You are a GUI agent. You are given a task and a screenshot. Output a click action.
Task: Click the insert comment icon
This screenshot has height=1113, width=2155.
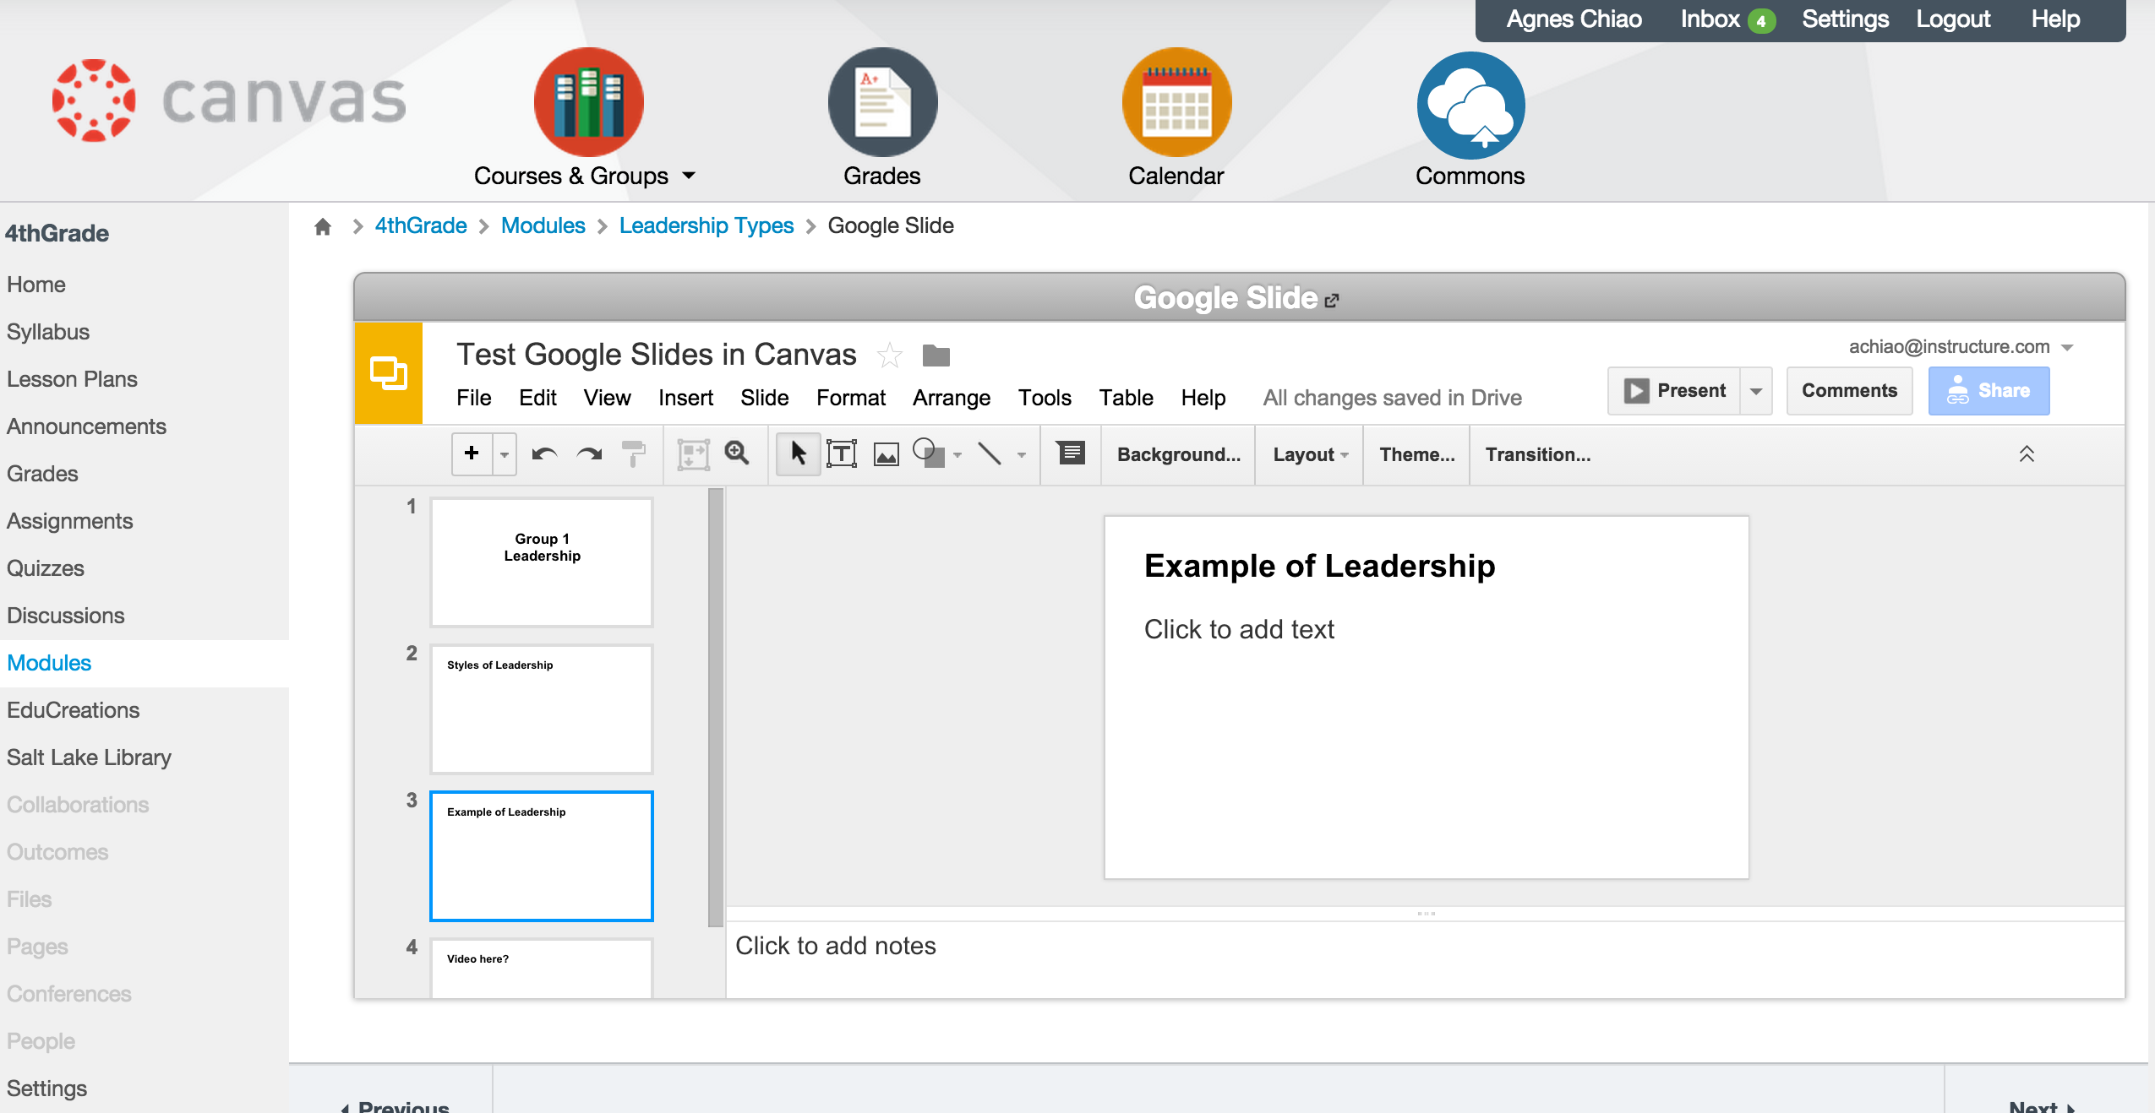click(x=1070, y=453)
